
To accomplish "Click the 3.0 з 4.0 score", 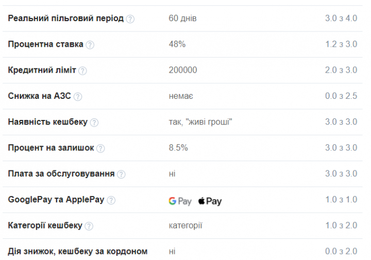I will pyautogui.click(x=341, y=19).
